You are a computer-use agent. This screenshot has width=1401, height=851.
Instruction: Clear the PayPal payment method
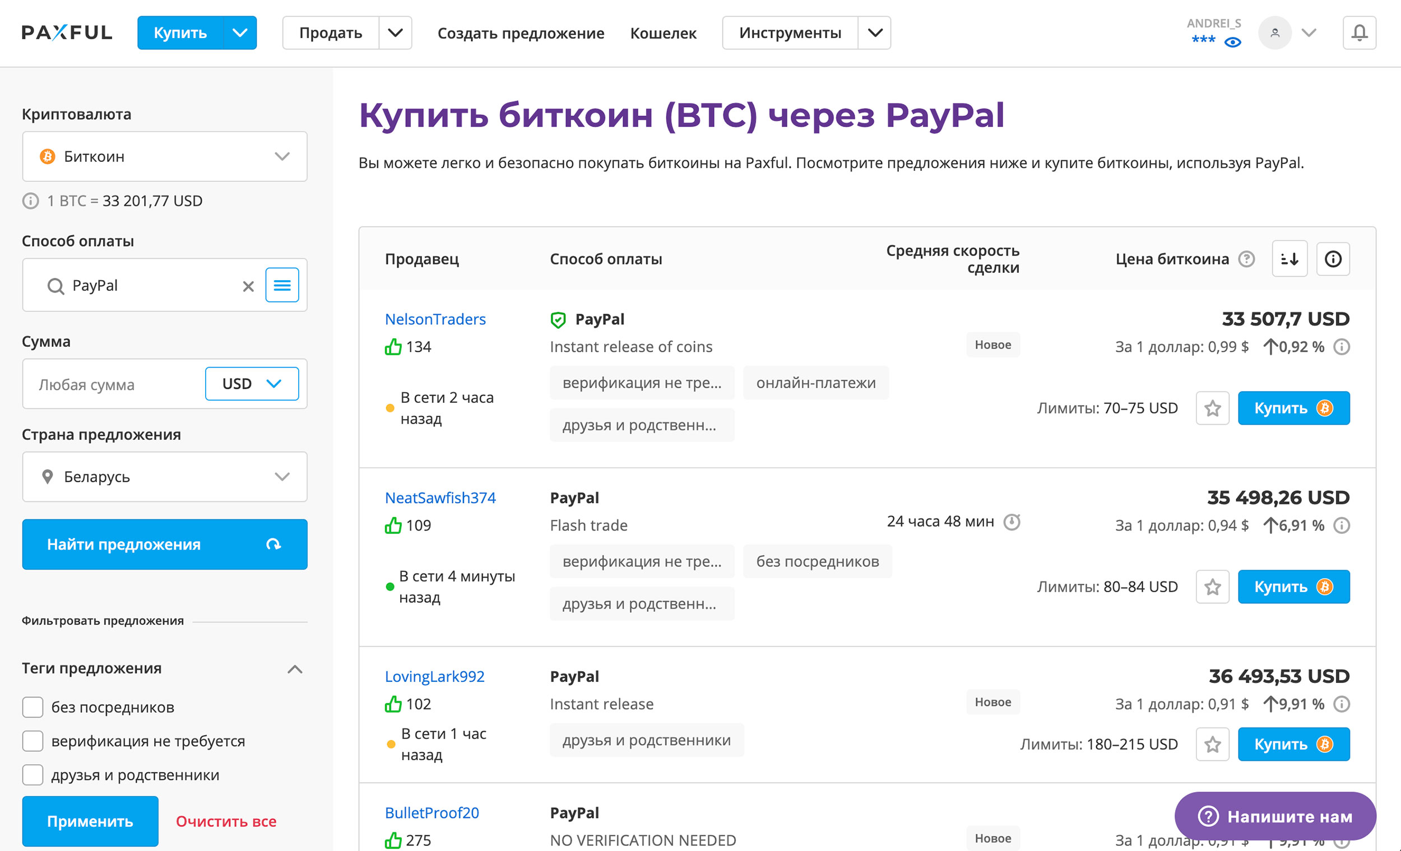click(248, 286)
